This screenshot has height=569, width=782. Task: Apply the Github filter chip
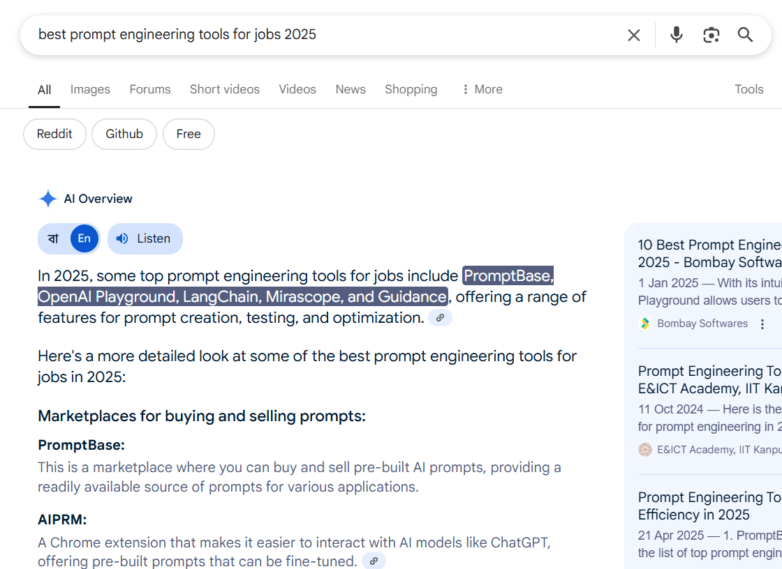point(124,134)
